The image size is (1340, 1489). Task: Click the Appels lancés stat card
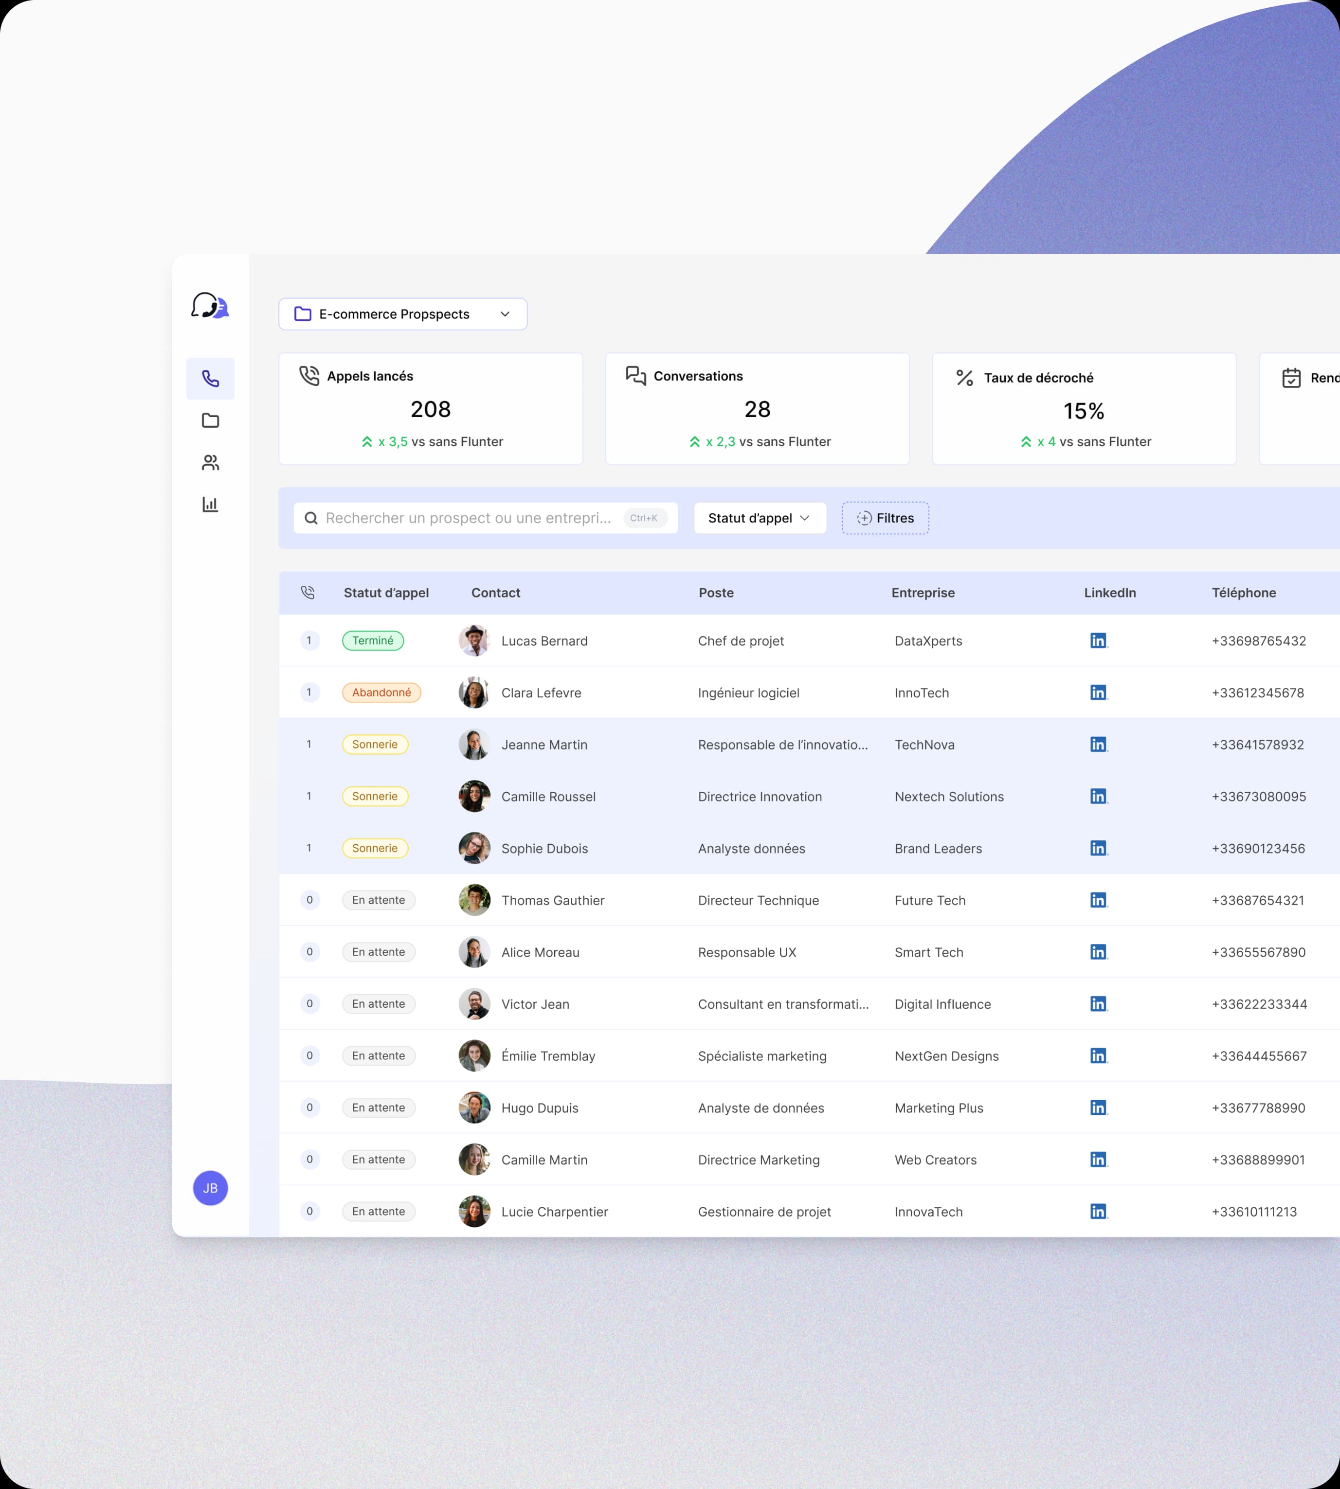431,409
